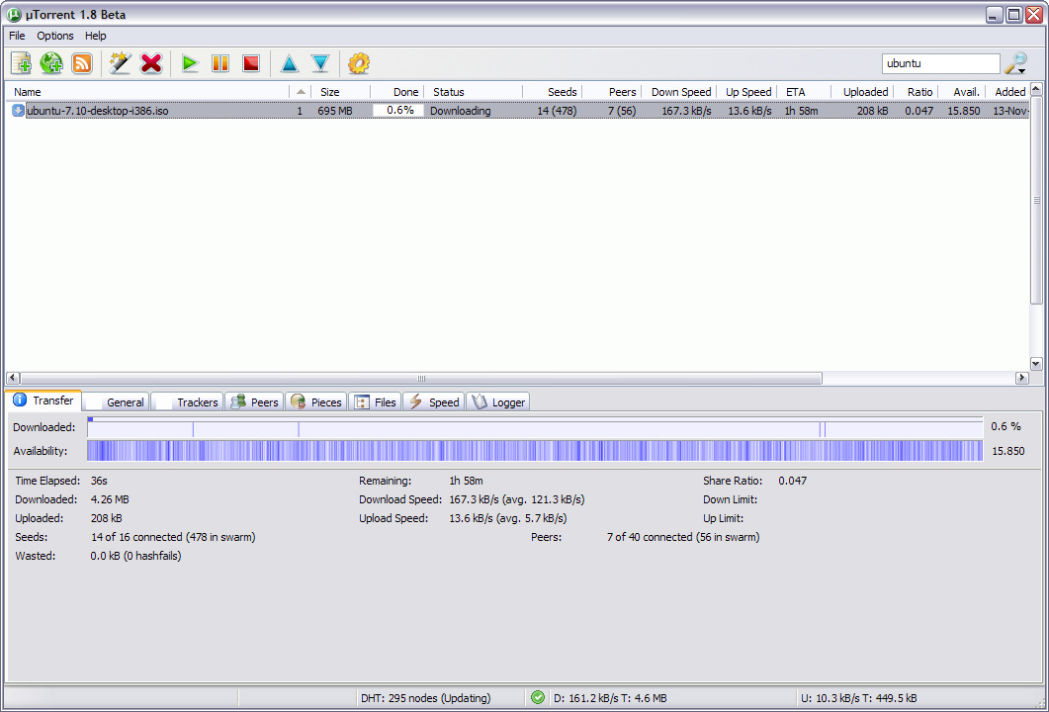The image size is (1049, 712).
Task: Click vertical scrollbar down arrow
Action: 1036,364
